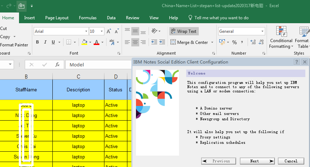
Task: Click Insert Function fx icon
Action: tap(57, 65)
